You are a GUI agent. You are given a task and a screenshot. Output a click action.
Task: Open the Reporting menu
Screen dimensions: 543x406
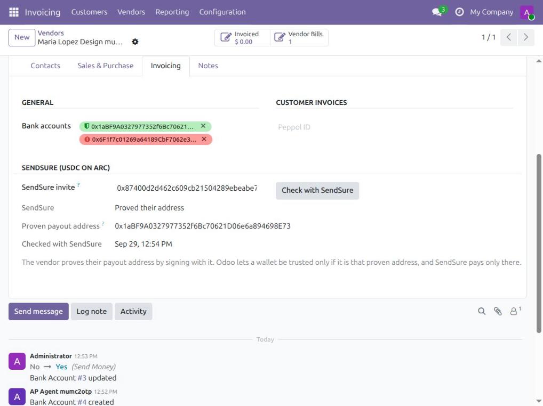pos(172,12)
